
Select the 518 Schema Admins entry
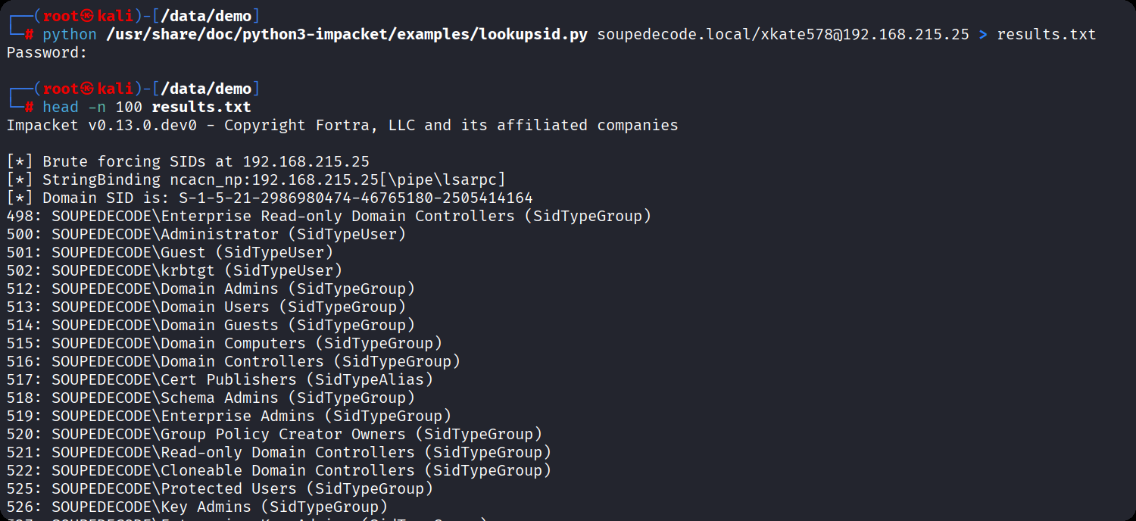tap(211, 398)
